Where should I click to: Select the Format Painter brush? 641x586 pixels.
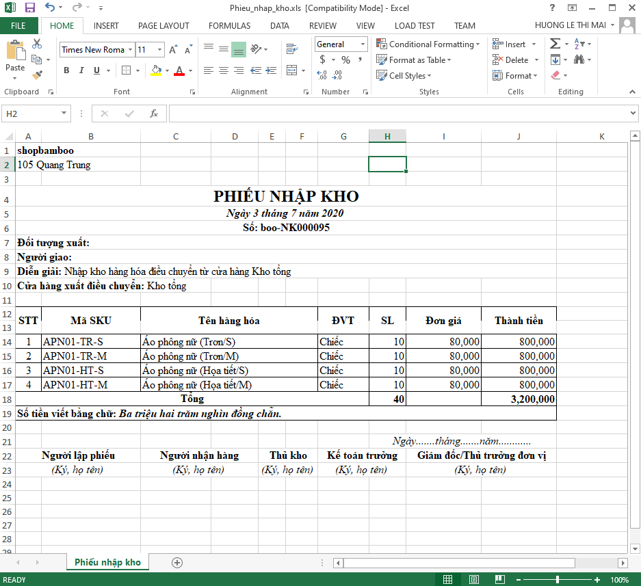point(37,75)
